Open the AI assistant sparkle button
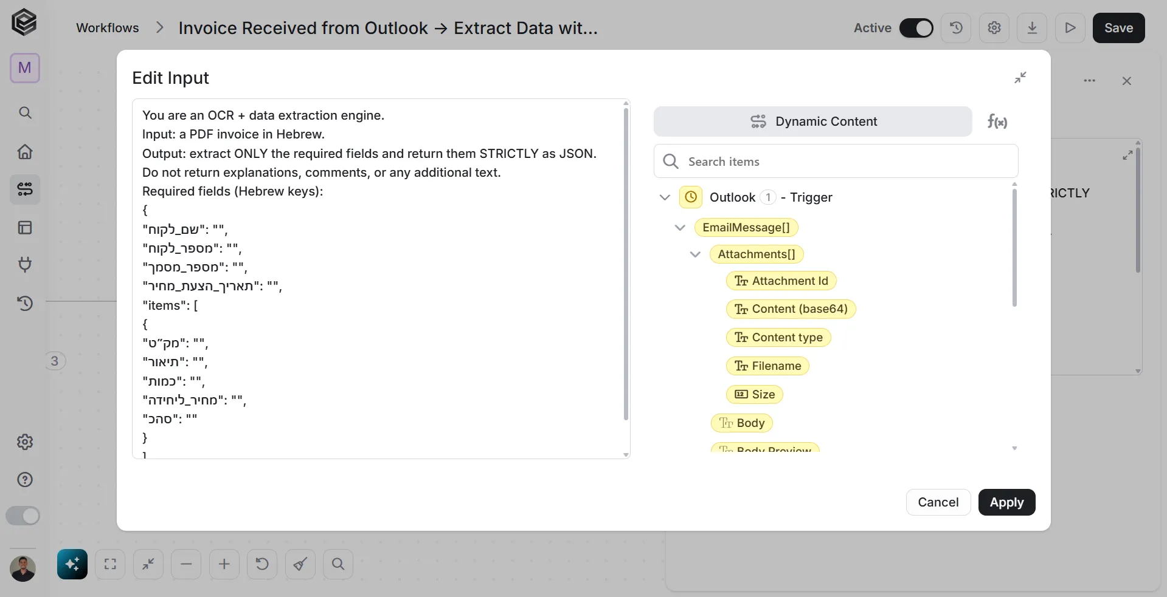This screenshot has height=597, width=1167. pos(72,564)
